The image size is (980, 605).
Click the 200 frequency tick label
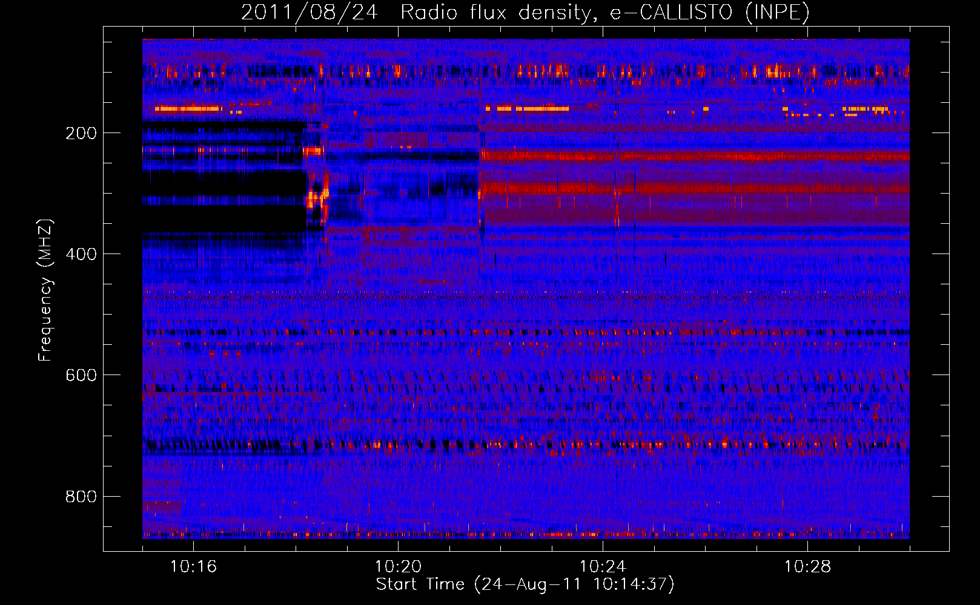coord(81,133)
